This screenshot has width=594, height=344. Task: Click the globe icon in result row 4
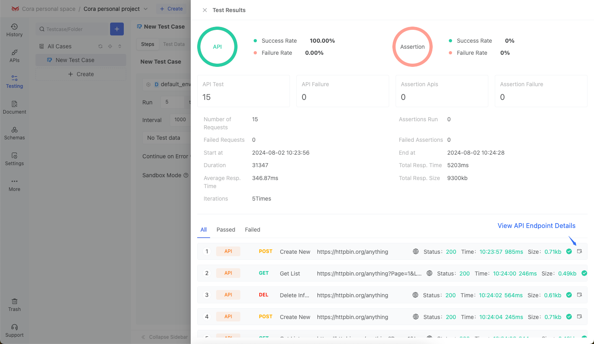pos(416,317)
